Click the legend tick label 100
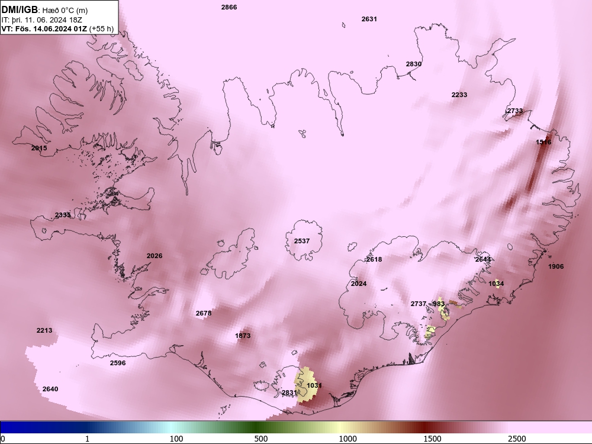This screenshot has width=592, height=444. tap(176, 439)
